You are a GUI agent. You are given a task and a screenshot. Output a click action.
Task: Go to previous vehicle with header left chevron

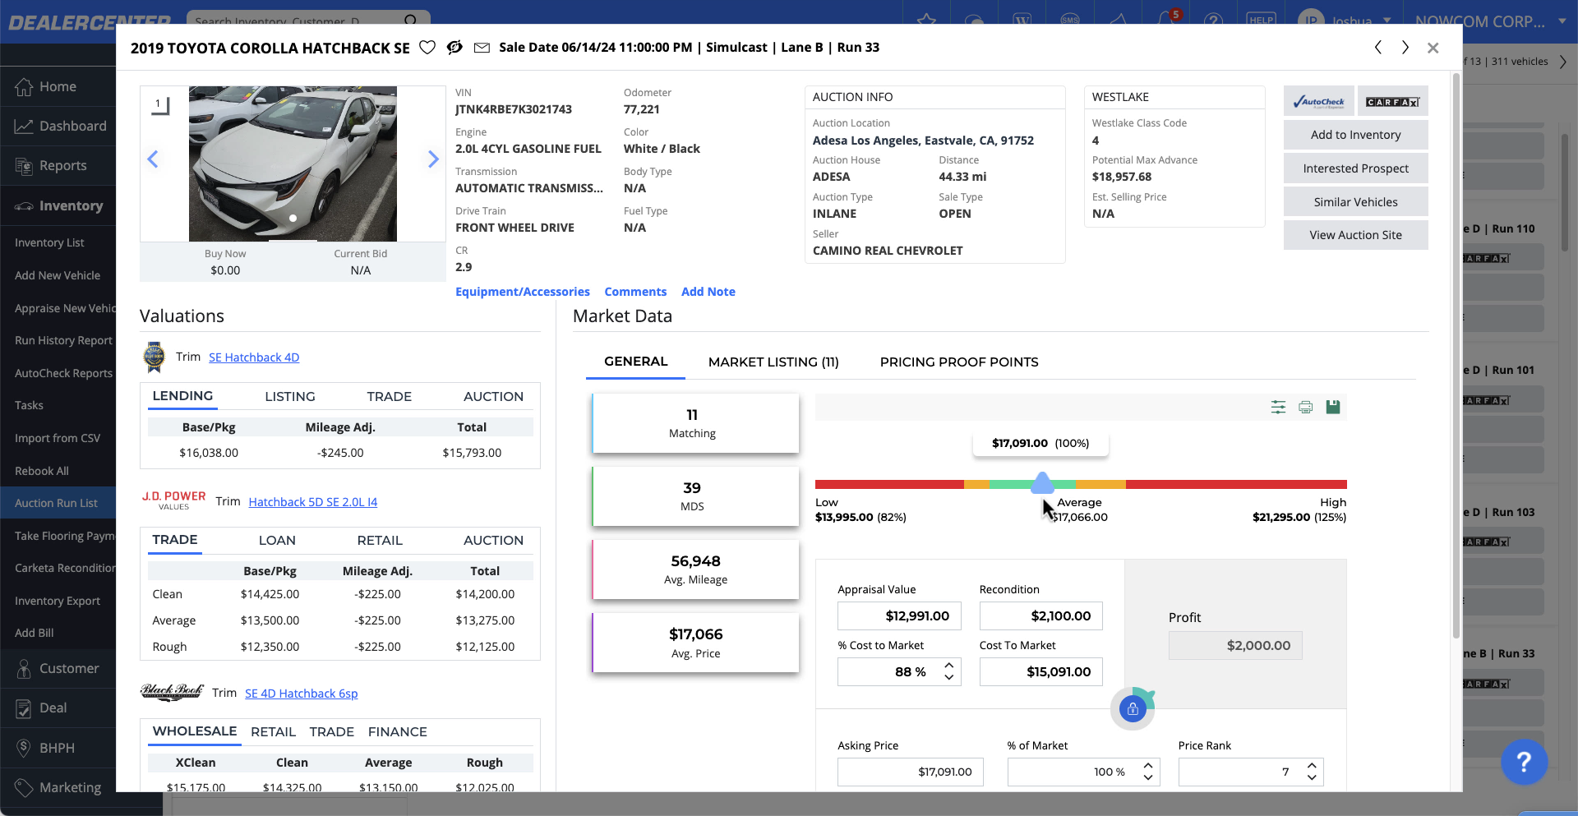click(1378, 48)
